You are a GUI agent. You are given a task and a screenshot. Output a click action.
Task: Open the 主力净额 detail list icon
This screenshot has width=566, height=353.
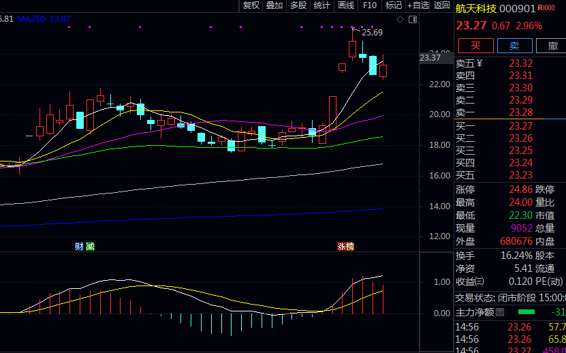[x=500, y=312]
